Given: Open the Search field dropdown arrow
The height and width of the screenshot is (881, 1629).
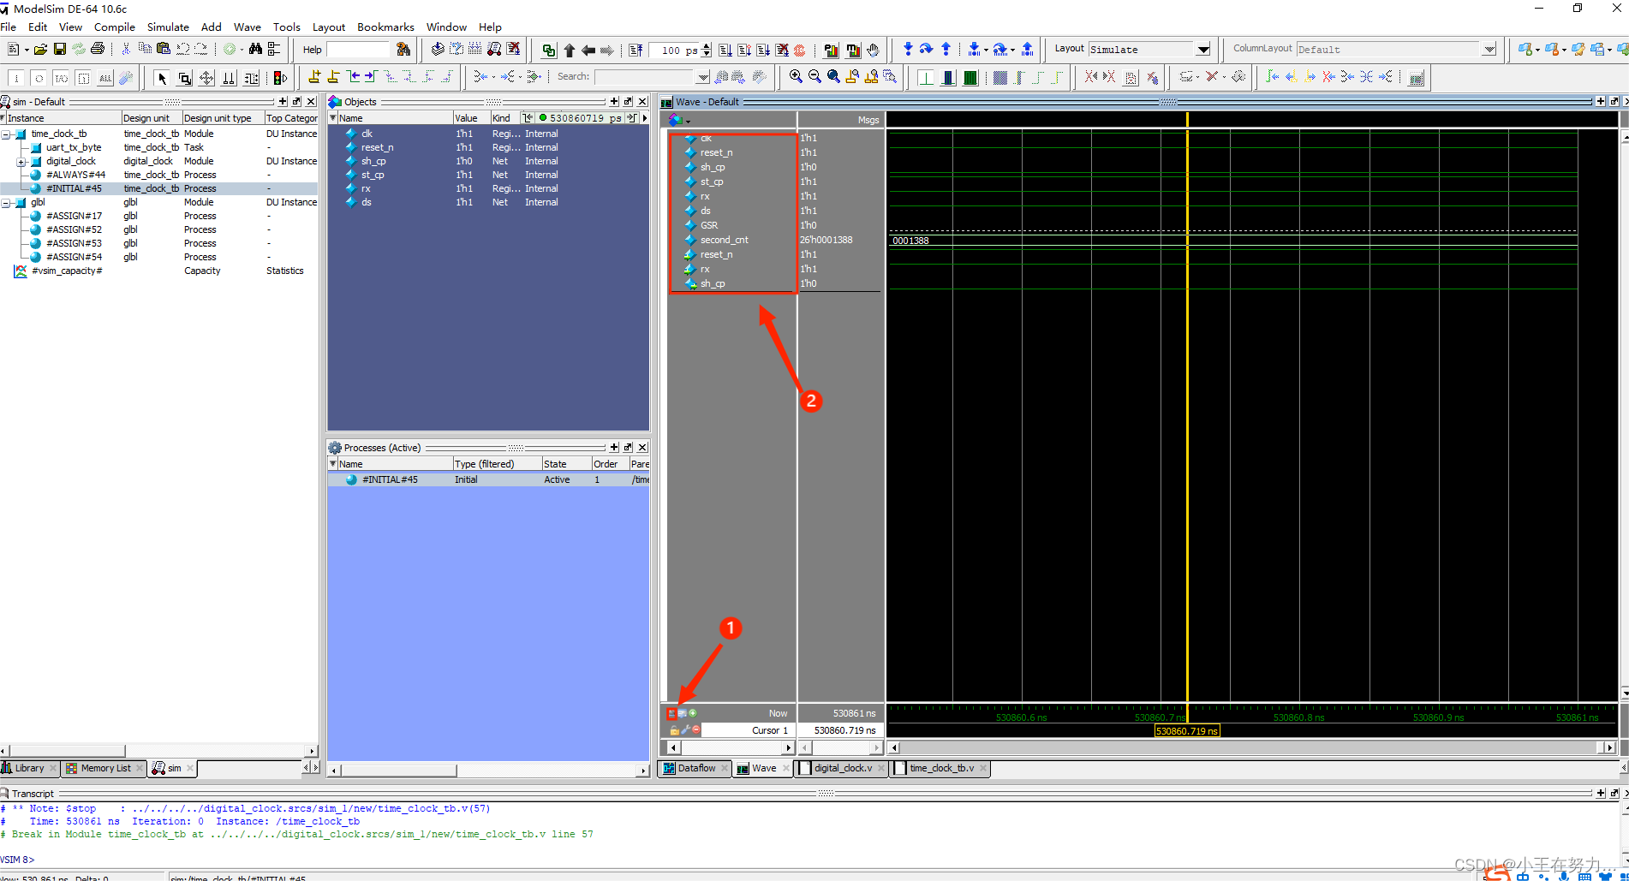Looking at the screenshot, I should (x=703, y=77).
